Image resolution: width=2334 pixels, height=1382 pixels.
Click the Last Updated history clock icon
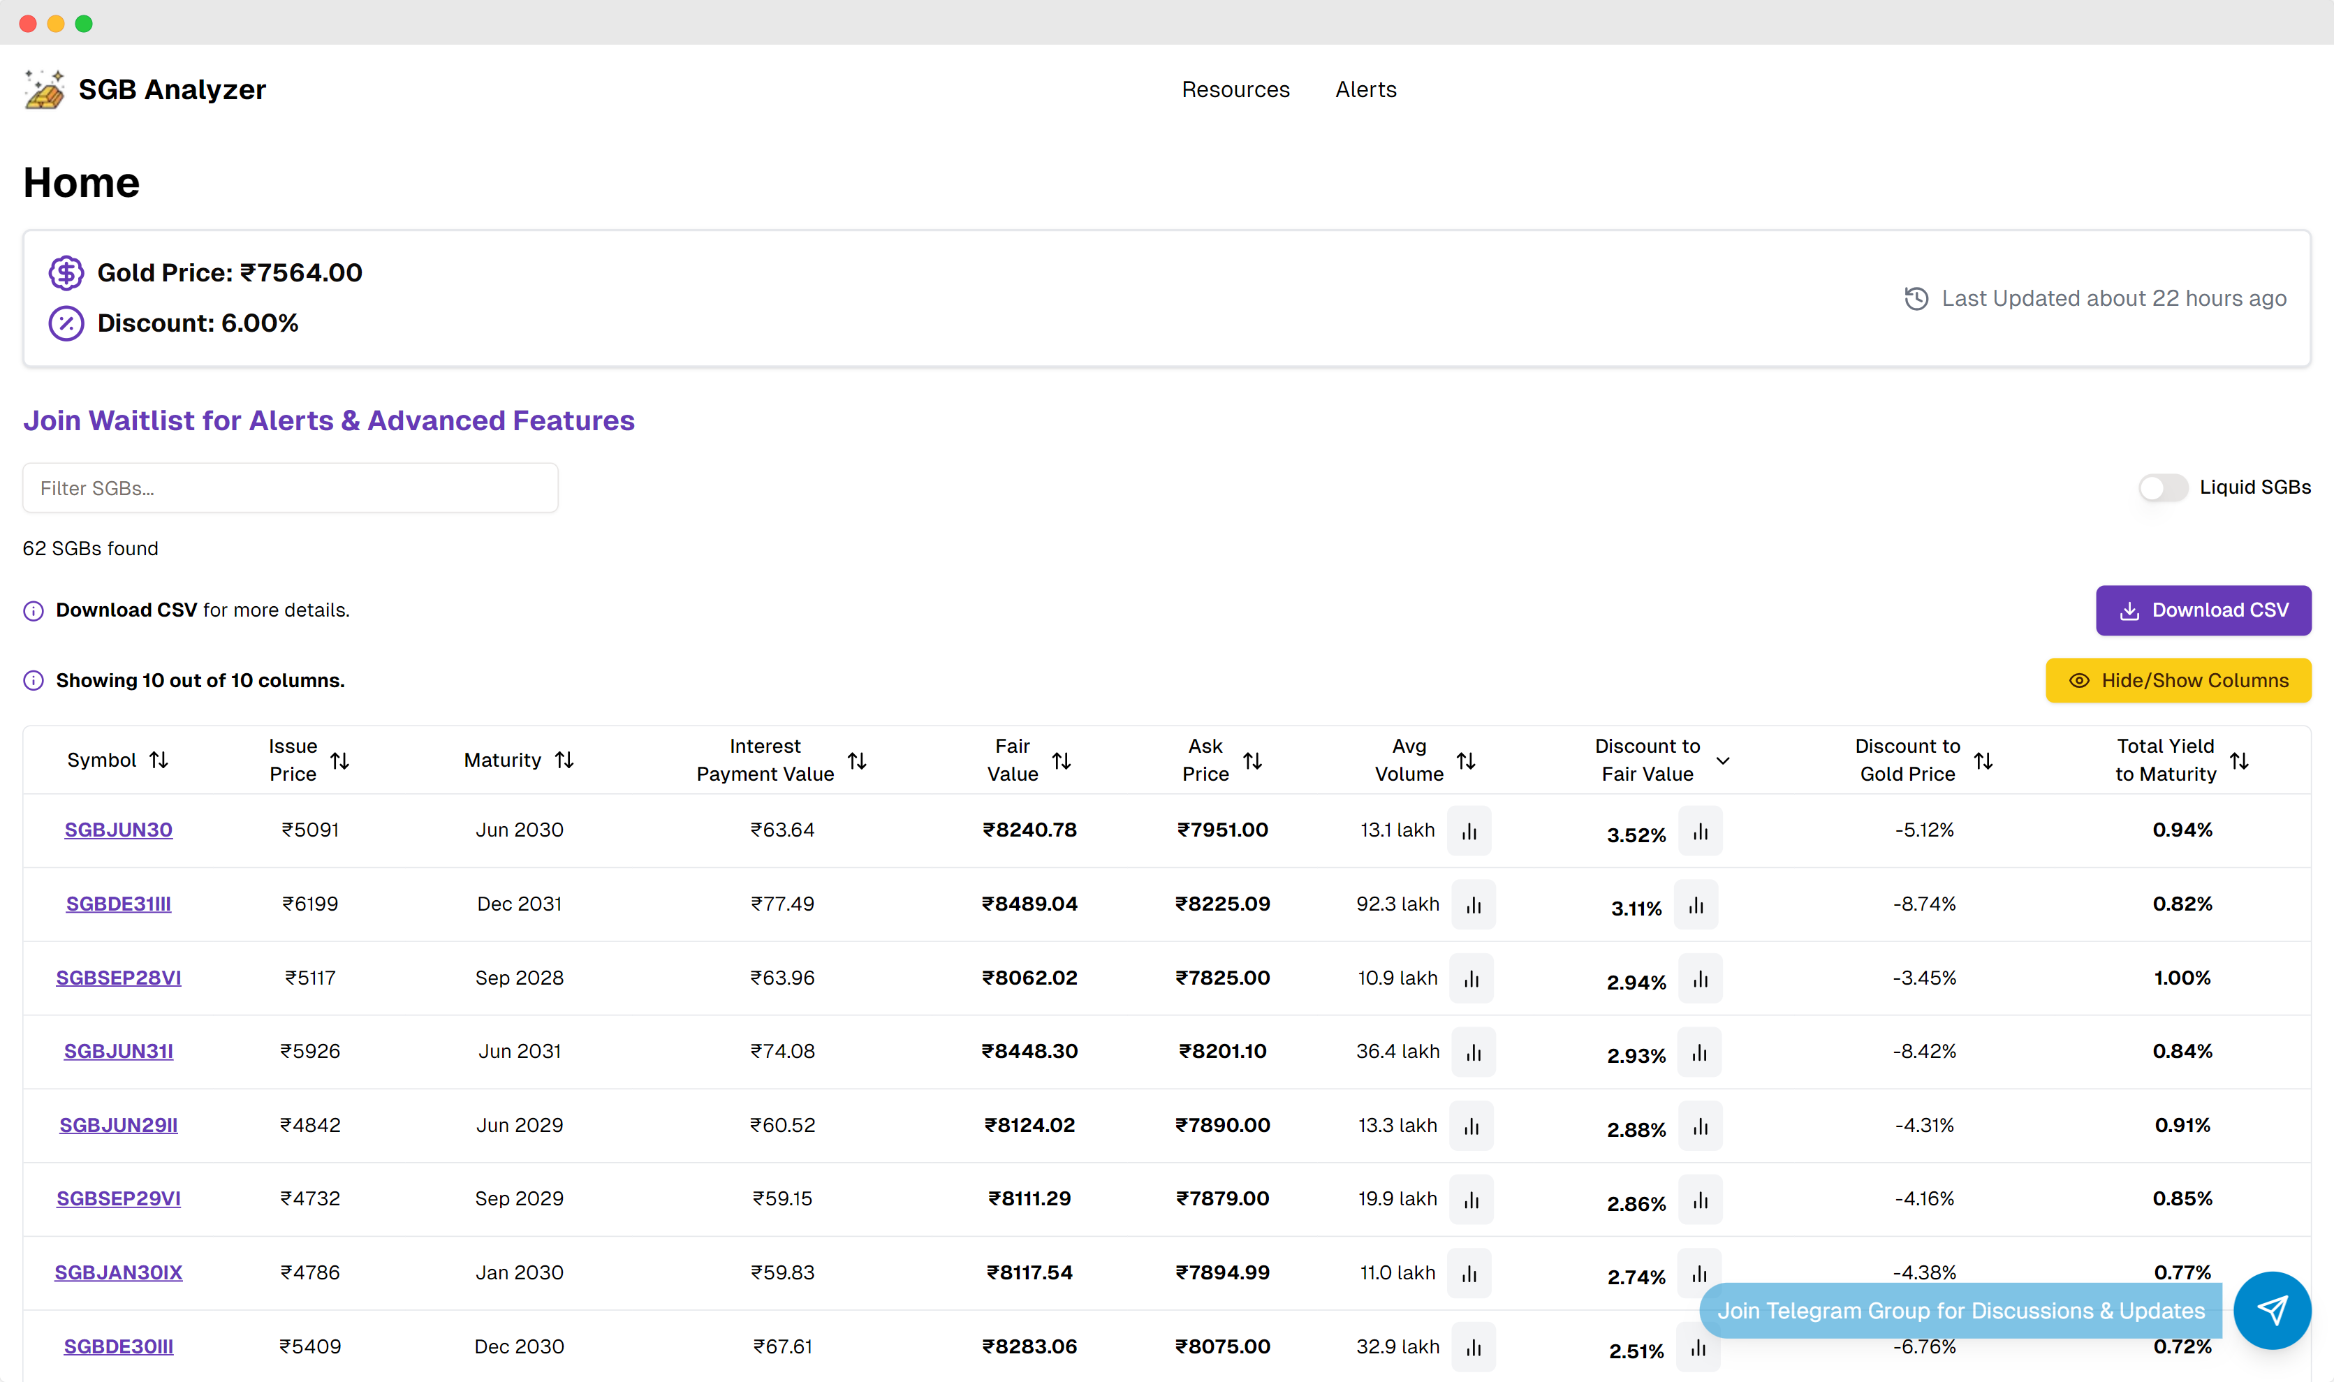point(1917,298)
